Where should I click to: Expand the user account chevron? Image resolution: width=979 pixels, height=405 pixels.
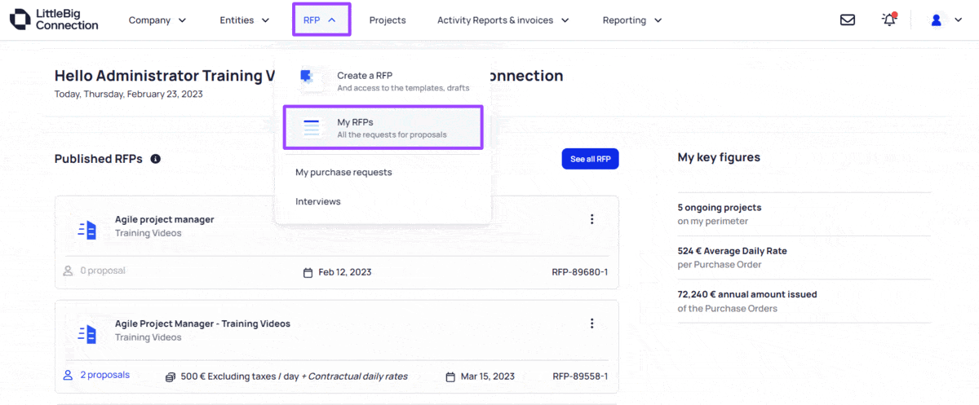tap(959, 20)
